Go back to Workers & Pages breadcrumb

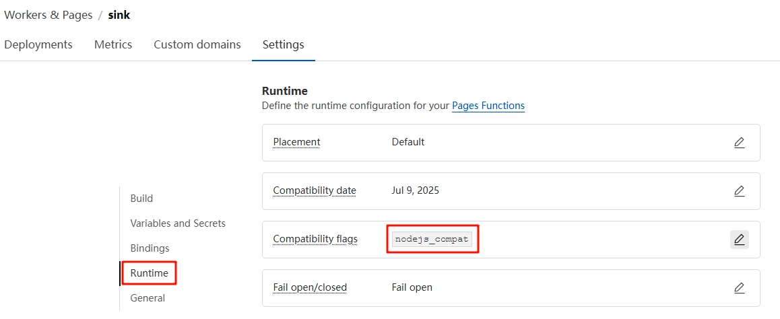point(48,15)
